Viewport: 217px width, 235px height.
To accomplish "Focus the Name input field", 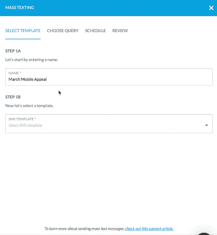I will [109, 77].
